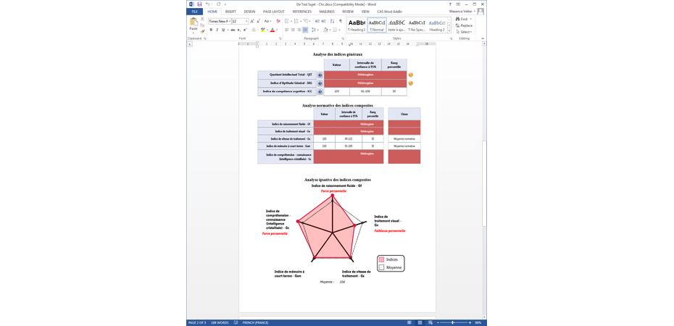Expand the Styles gallery with the More arrow
Screen dimensions: 674x326
pos(449,31)
